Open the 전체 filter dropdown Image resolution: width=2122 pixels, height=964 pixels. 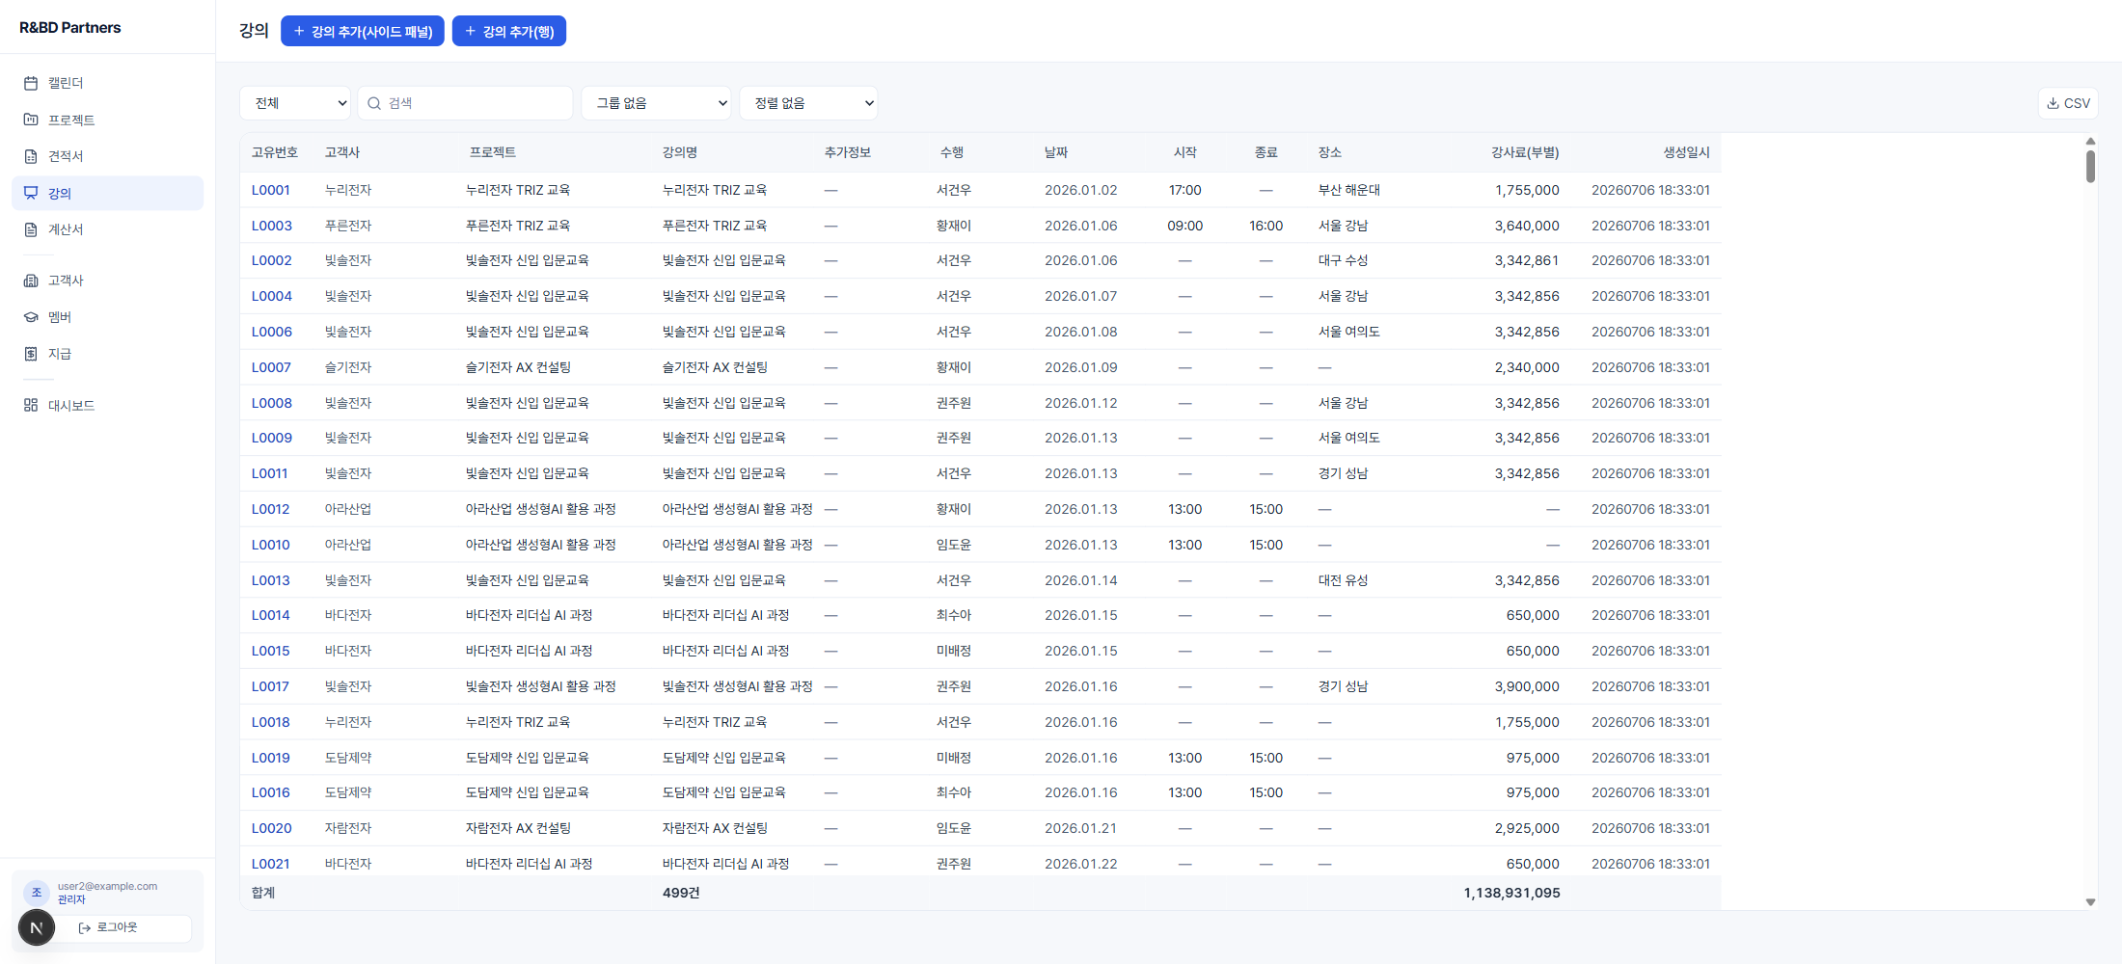click(x=295, y=103)
